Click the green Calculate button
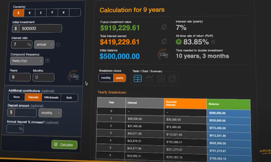The height and width of the screenshot is (162, 271). pyautogui.click(x=64, y=145)
